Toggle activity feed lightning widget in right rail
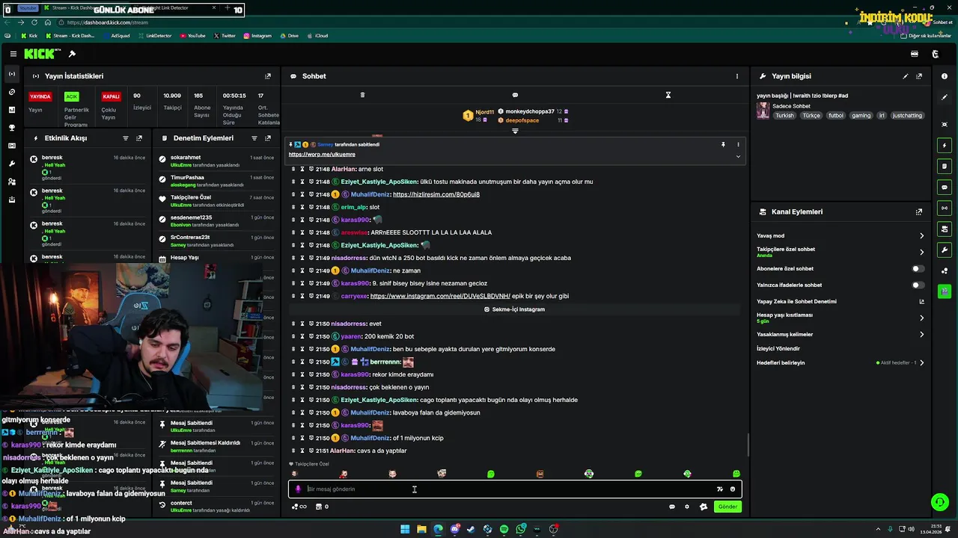Image resolution: width=958 pixels, height=538 pixels. [945, 146]
